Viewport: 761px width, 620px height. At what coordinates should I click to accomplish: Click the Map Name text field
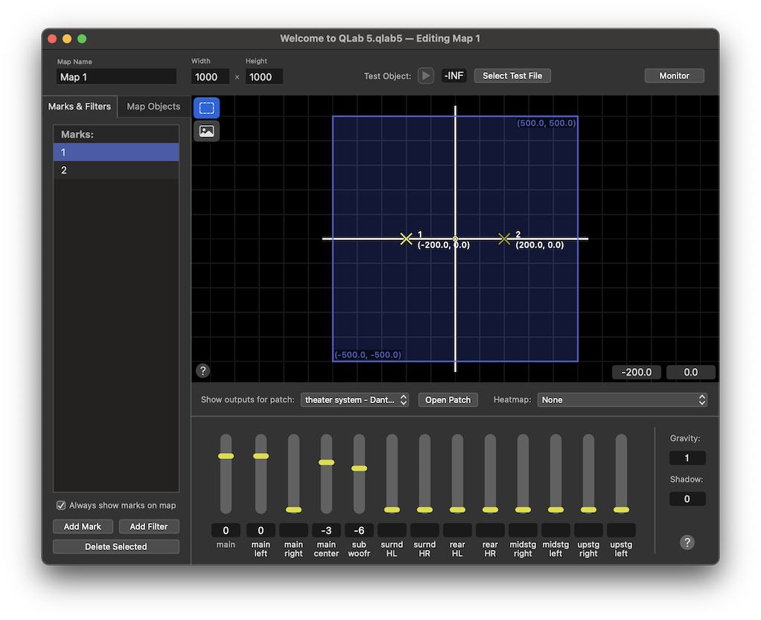pos(116,77)
